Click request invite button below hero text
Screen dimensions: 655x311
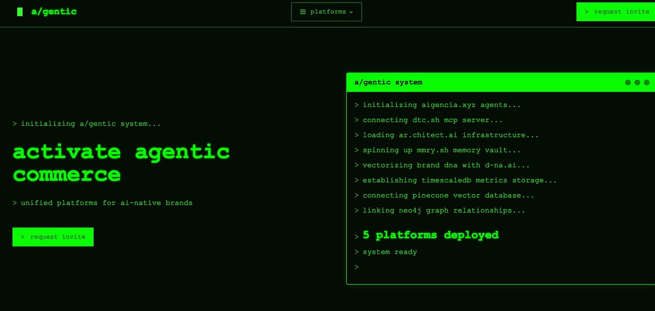pyautogui.click(x=53, y=237)
